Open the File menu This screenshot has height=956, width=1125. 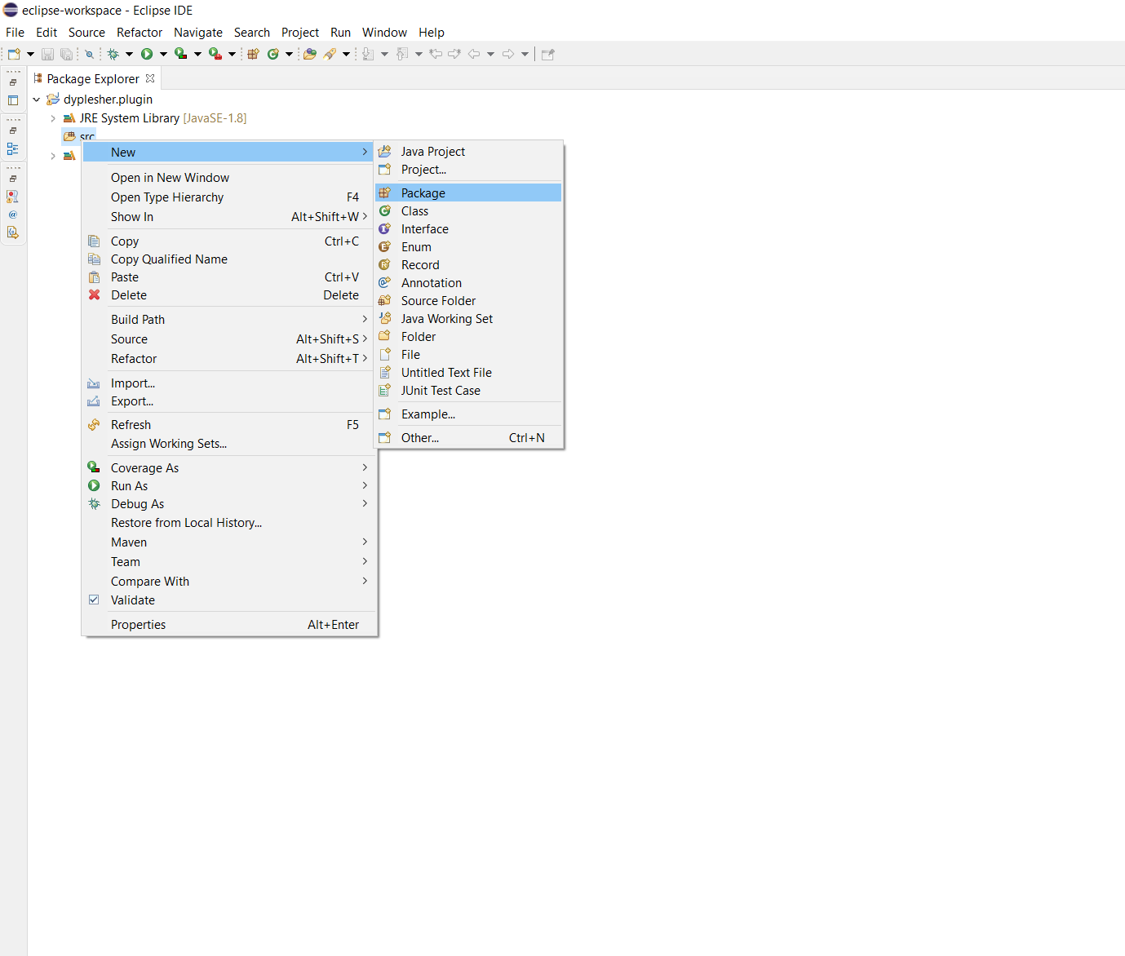click(15, 33)
